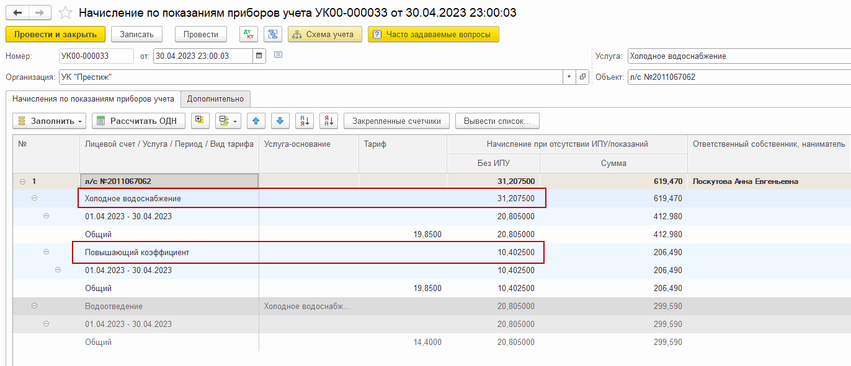Image resolution: width=851 pixels, height=366 pixels.
Task: Go forward with the right arrow button
Action: (40, 13)
